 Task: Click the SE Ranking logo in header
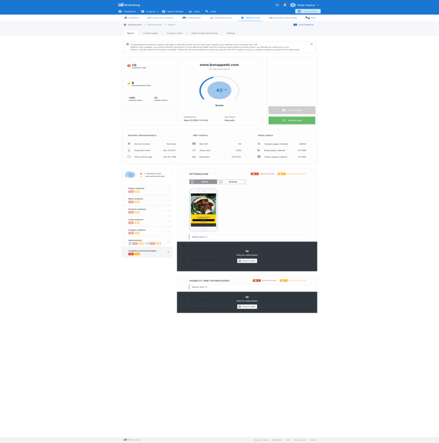coord(129,5)
